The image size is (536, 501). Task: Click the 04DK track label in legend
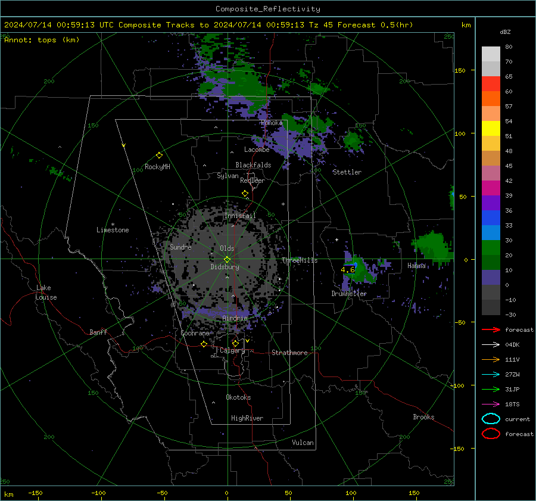[512, 345]
